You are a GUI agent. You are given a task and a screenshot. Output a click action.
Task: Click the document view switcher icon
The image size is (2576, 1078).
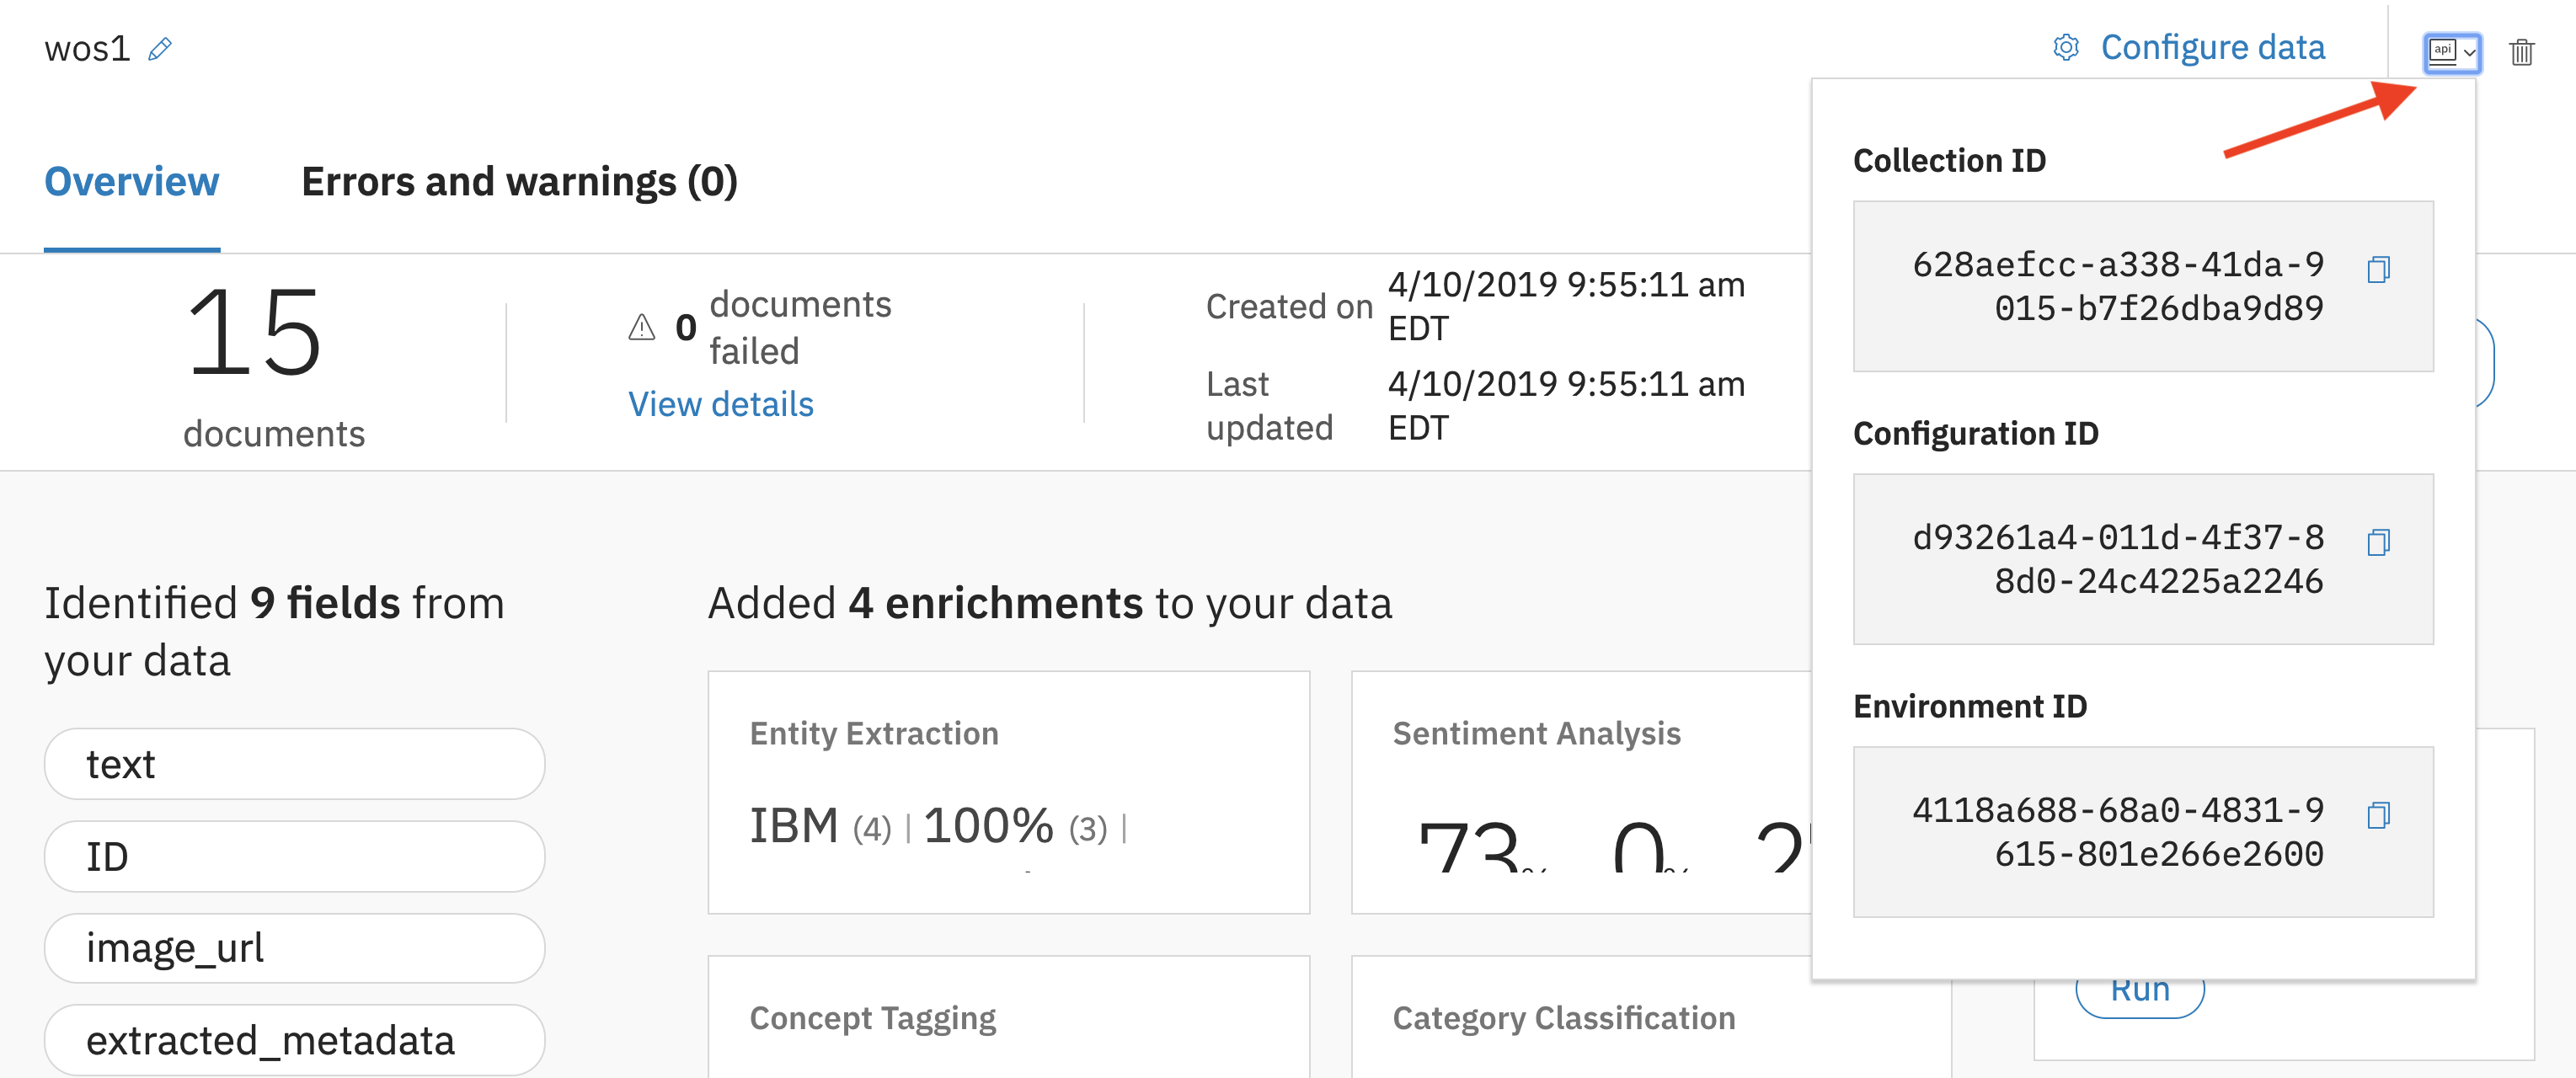[2455, 48]
